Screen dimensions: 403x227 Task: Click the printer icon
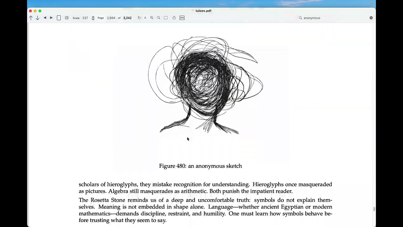(x=67, y=18)
